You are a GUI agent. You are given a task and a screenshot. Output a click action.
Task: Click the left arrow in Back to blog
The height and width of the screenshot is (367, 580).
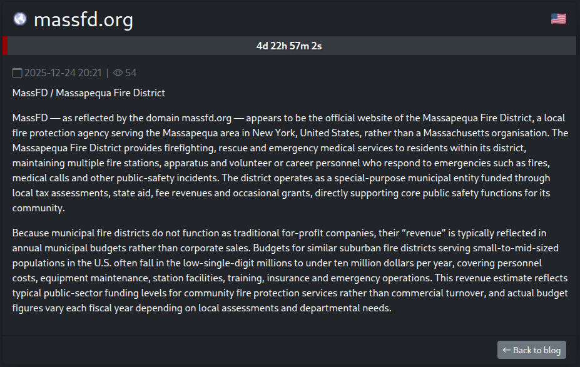pos(506,350)
